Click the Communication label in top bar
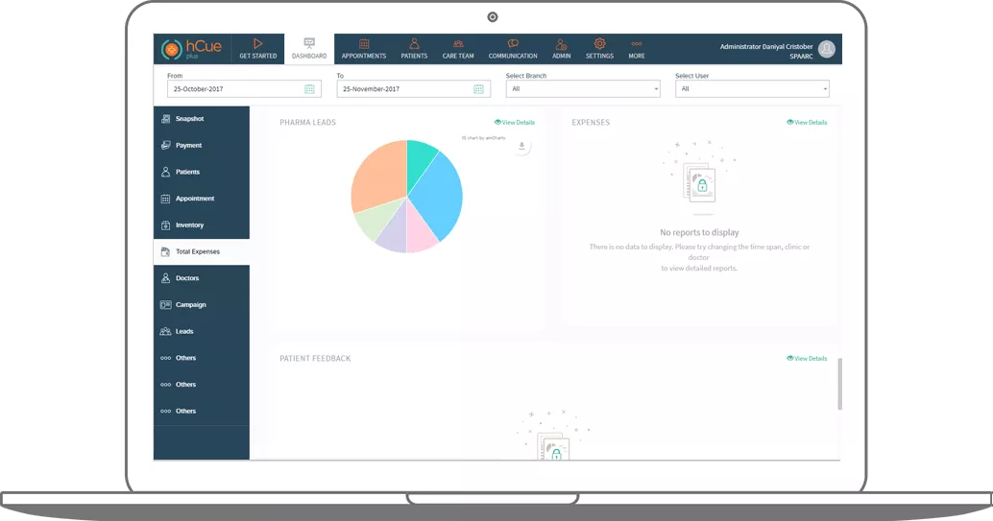This screenshot has width=993, height=521. [x=513, y=56]
